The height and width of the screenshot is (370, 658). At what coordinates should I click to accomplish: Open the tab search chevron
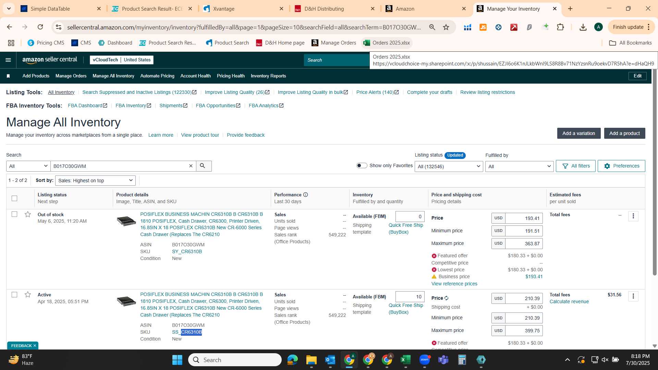point(9,9)
